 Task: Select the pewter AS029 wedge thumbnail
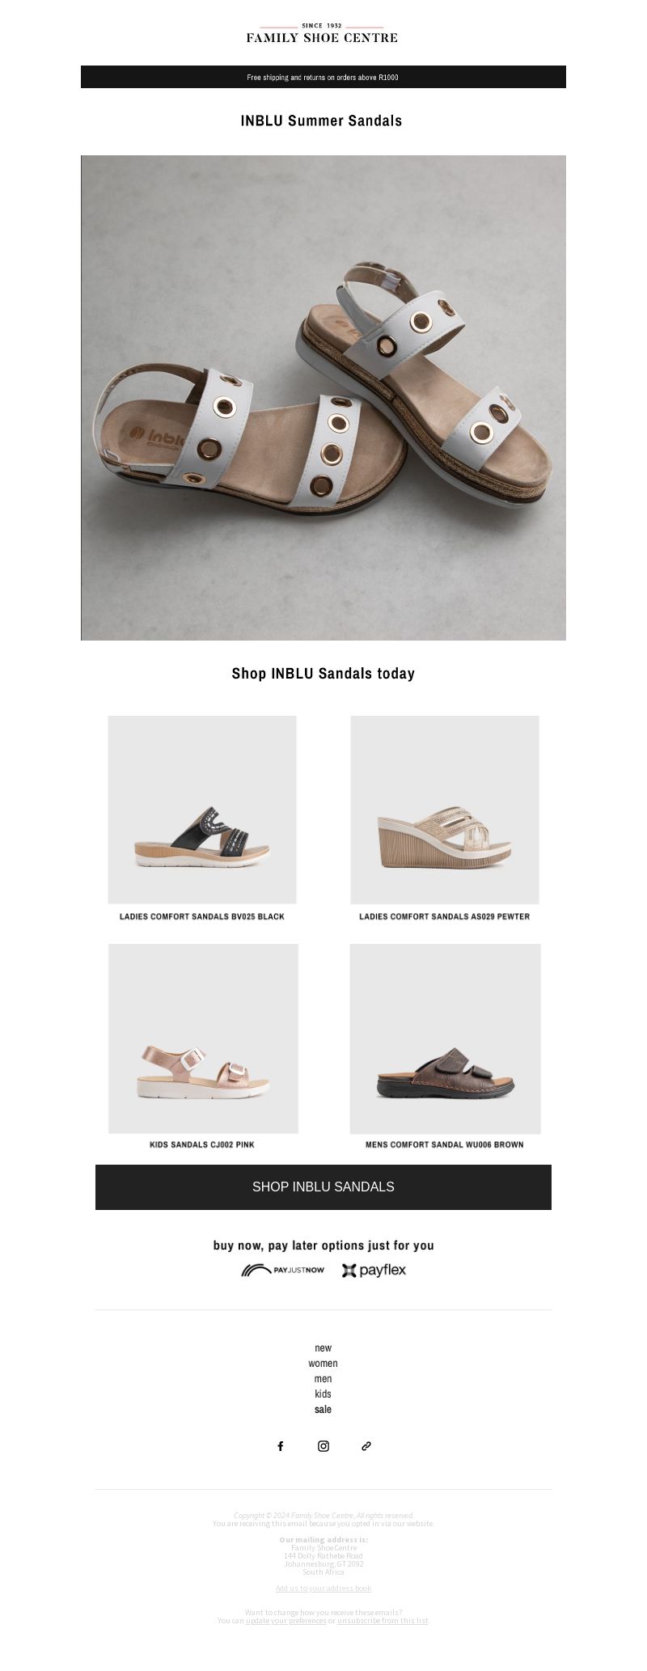click(x=445, y=810)
